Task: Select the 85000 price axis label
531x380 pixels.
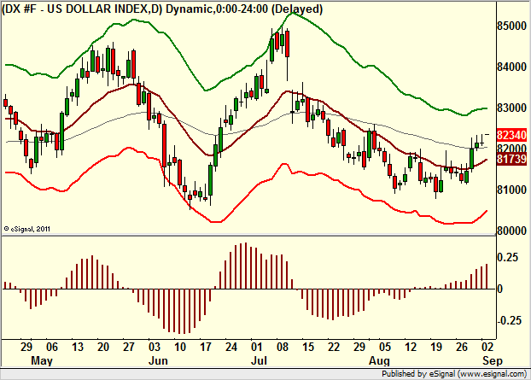Action: coord(511,26)
